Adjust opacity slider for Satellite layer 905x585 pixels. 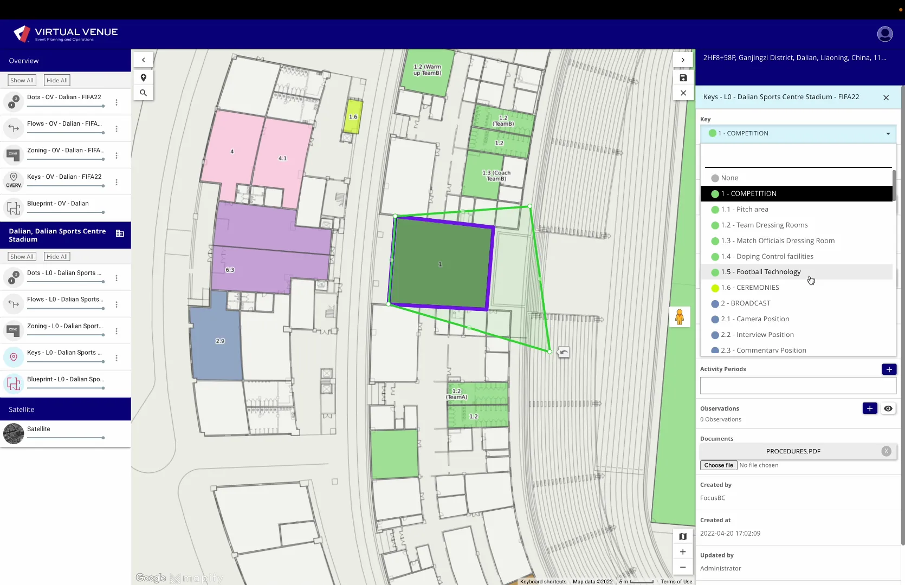tap(66, 438)
